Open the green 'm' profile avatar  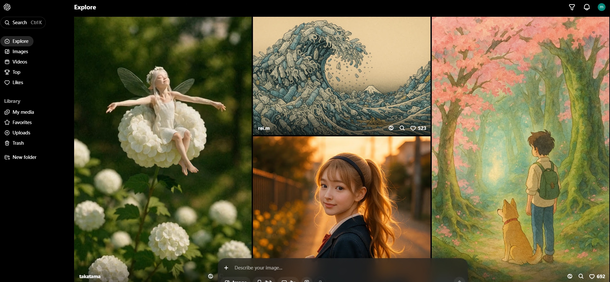click(x=602, y=7)
